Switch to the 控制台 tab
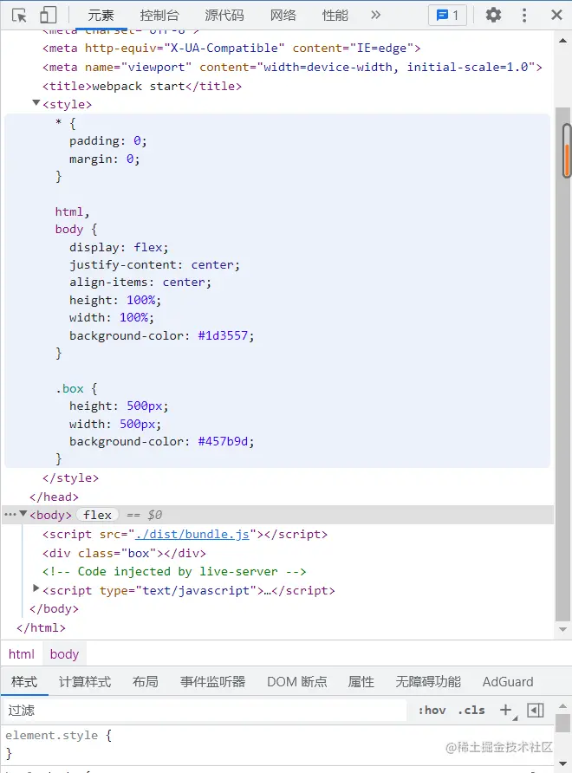Viewport: 572px width, 773px height. tap(159, 16)
